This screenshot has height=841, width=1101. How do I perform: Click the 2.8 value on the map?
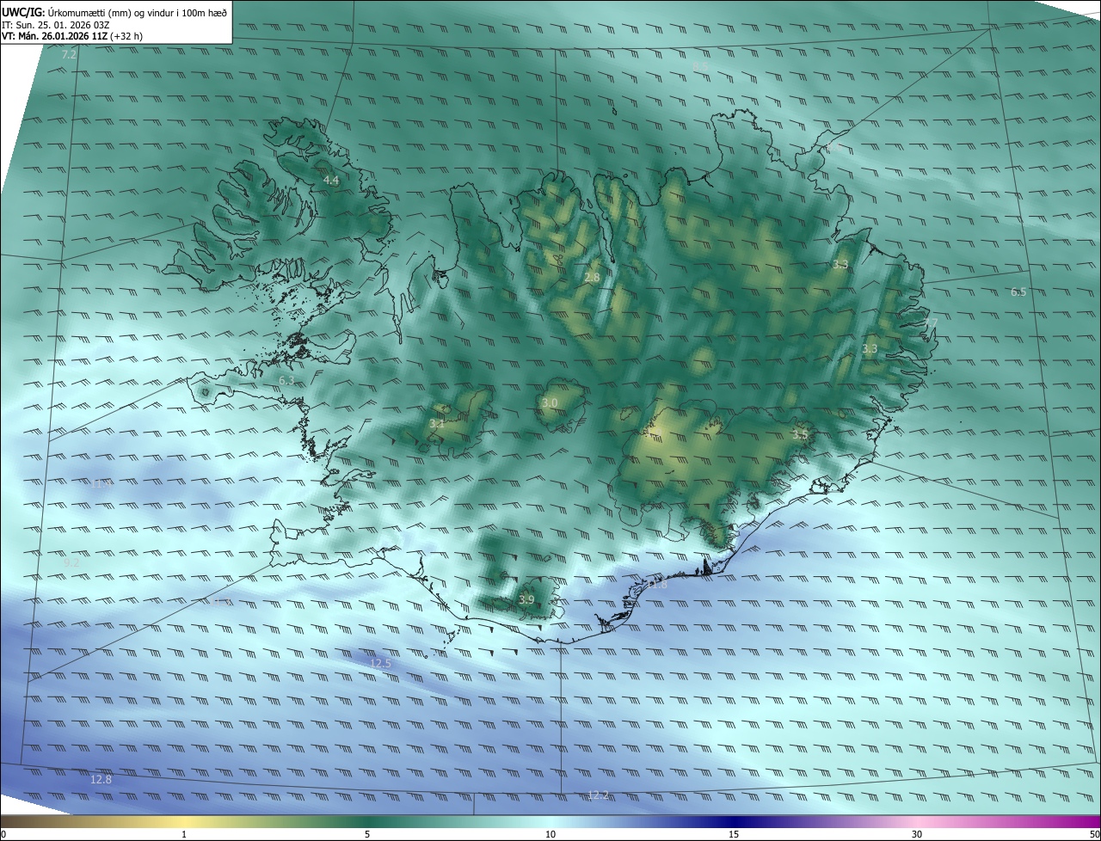pos(592,277)
